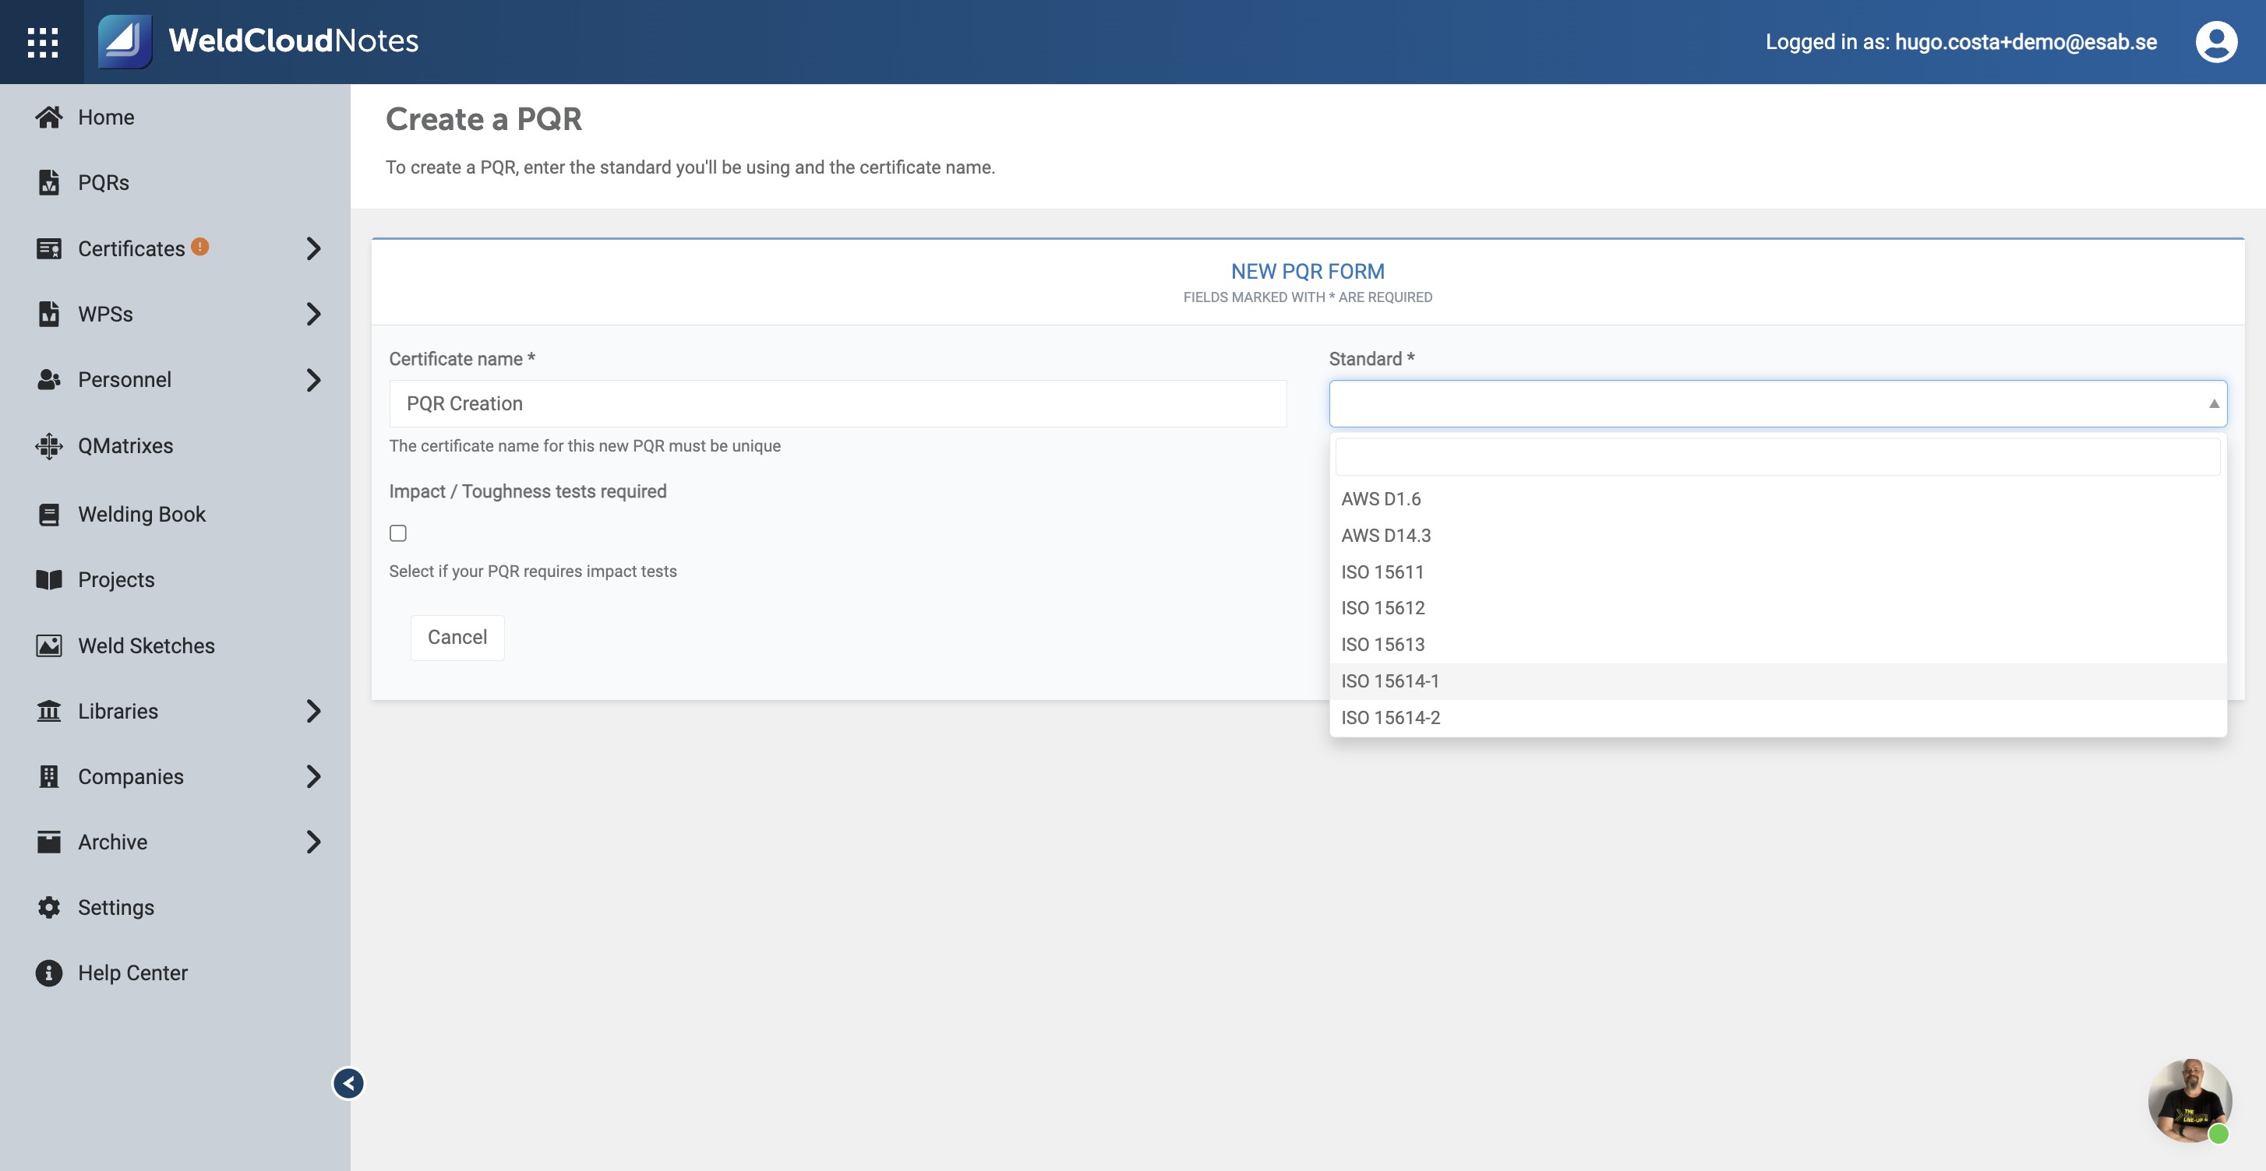Click the NEW PQR FORM heading

click(x=1308, y=271)
